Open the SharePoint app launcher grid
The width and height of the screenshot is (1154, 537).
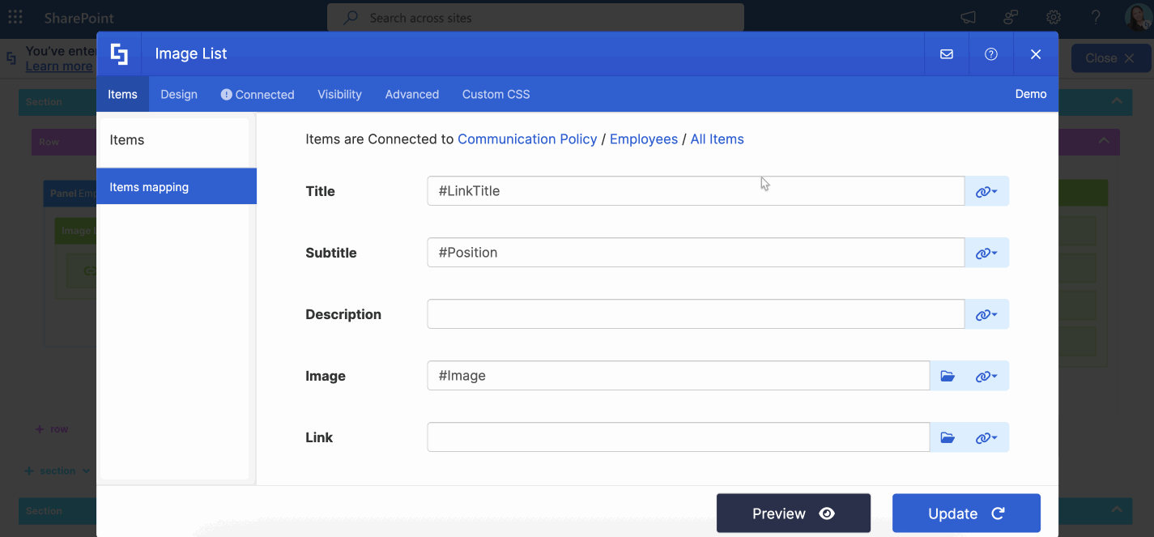point(15,17)
